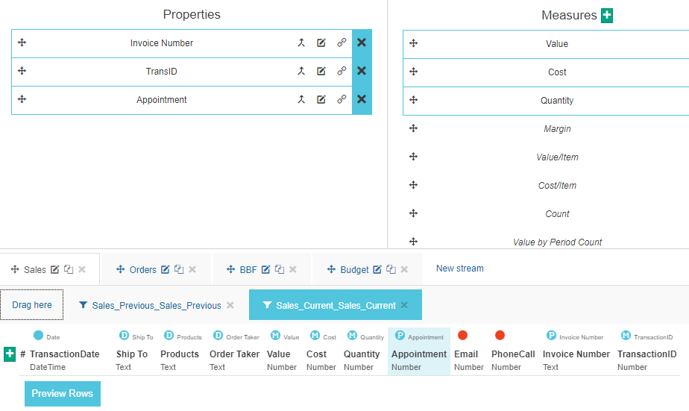The image size is (689, 411).
Task: Click the Margin measure row
Action: pyautogui.click(x=557, y=129)
